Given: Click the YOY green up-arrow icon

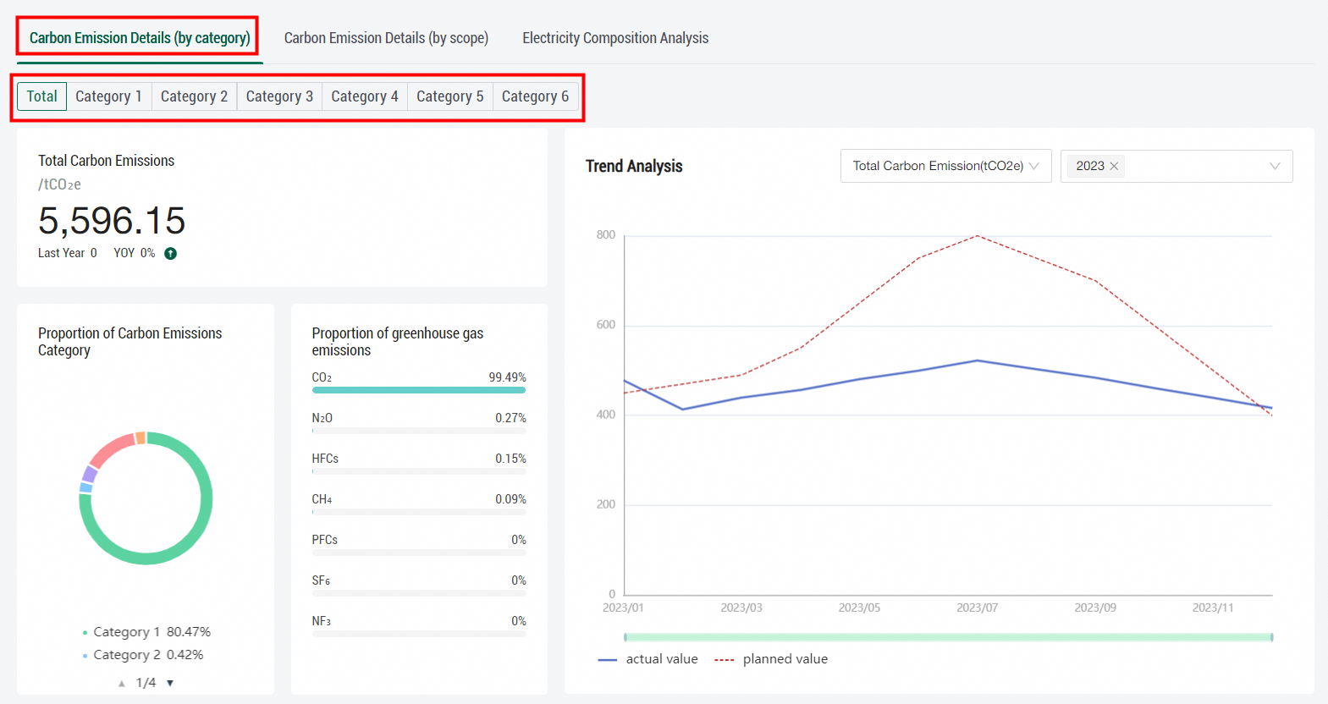Looking at the screenshot, I should click(x=170, y=253).
